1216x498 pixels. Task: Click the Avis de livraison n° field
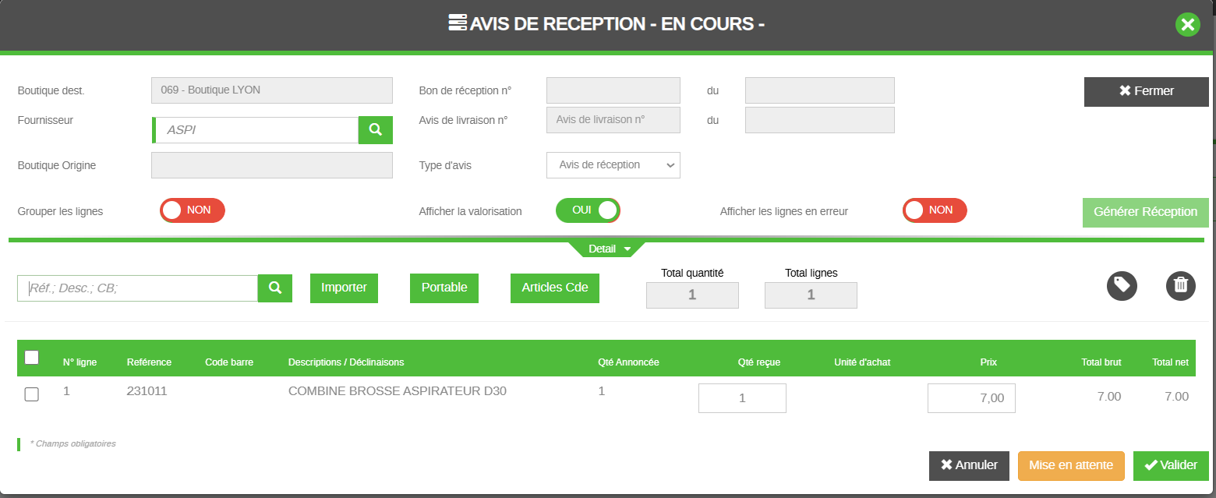coord(613,120)
